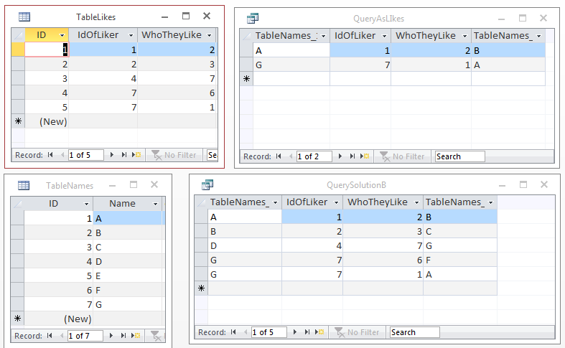565x348 pixels.
Task: Open WhoTheyLike column dropdown in TableLikes
Action: click(x=210, y=35)
